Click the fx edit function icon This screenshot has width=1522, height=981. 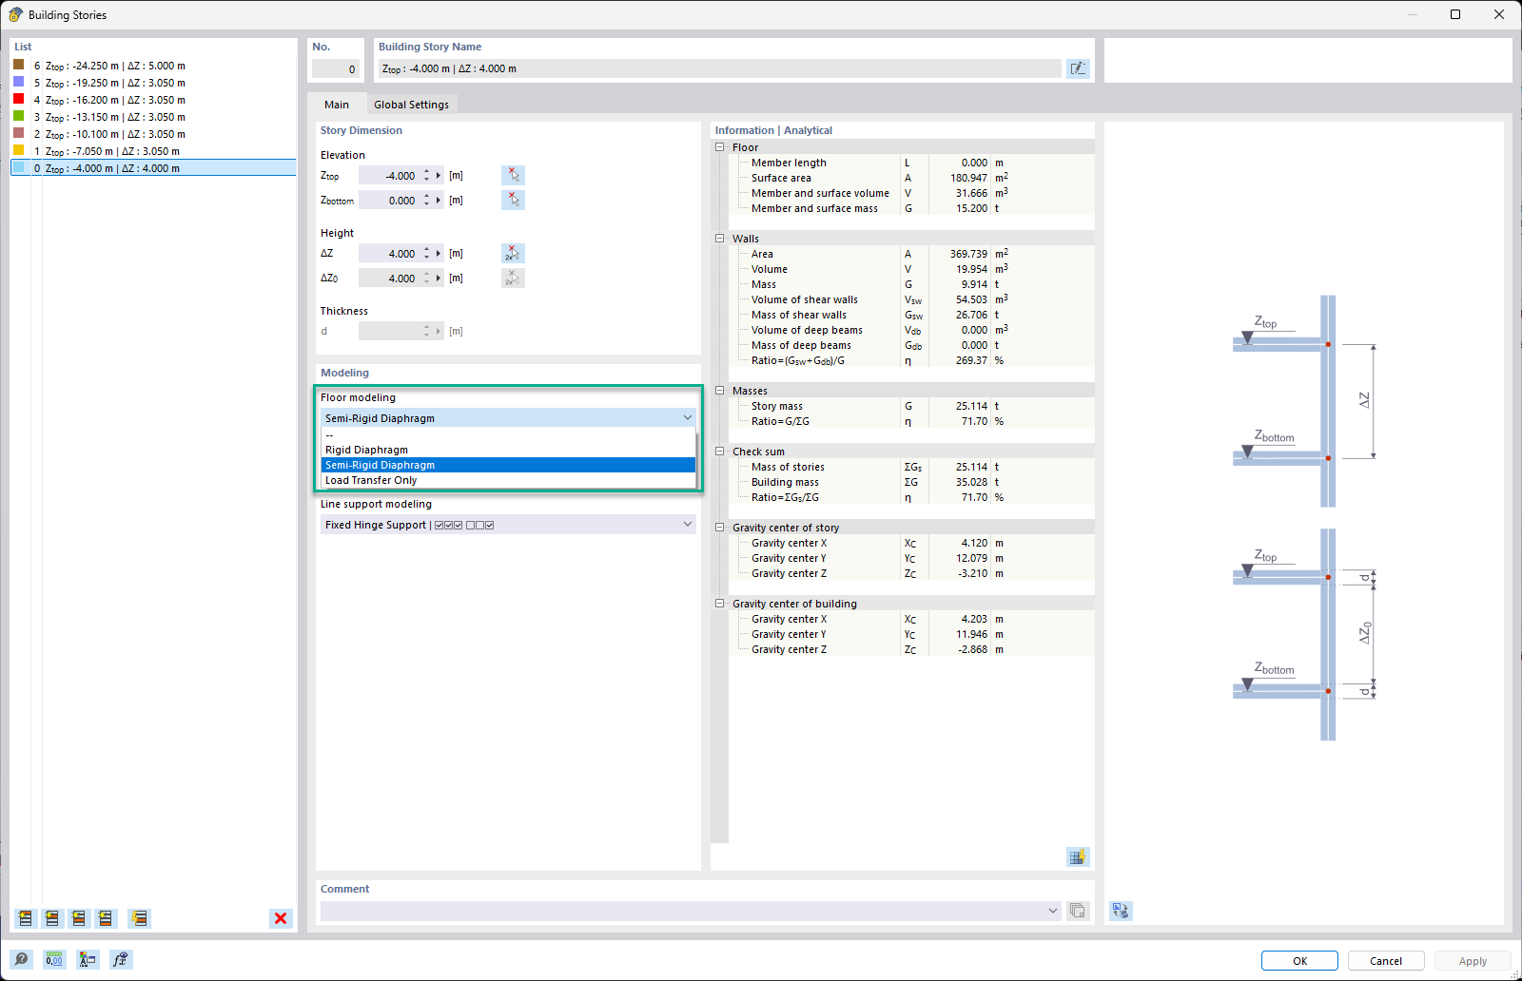coord(120,959)
